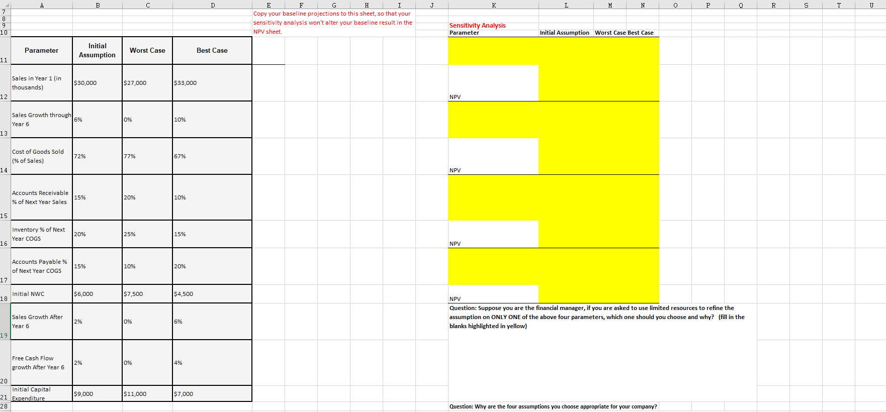Click the red 'Copy your baseline projections' note
Viewport: 886px width, 412px height.
tap(333, 23)
